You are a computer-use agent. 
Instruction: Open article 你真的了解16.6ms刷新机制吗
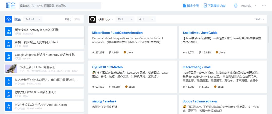coord(36,92)
